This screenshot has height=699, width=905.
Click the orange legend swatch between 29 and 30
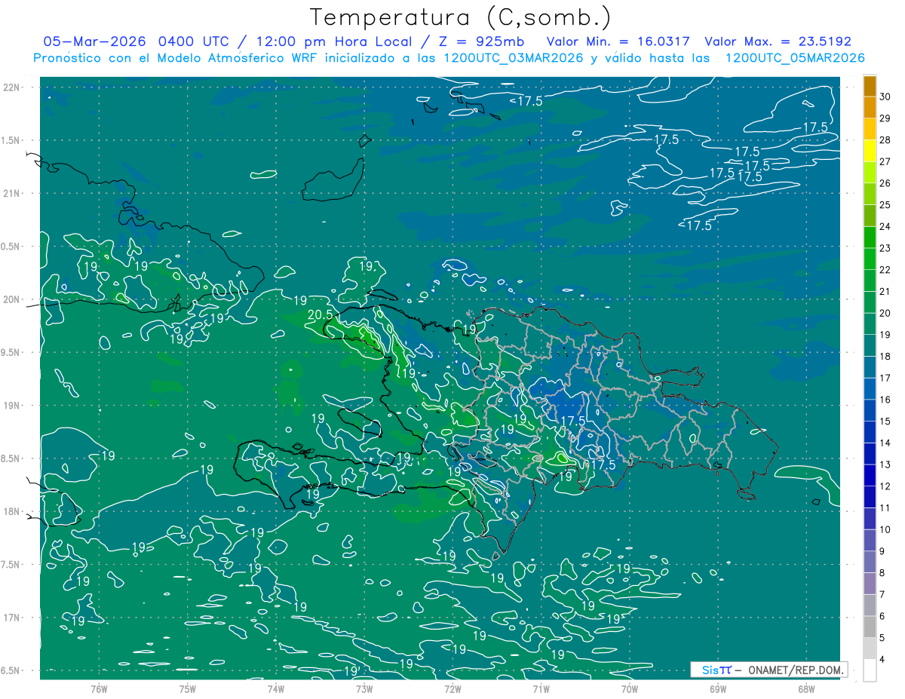tap(870, 107)
